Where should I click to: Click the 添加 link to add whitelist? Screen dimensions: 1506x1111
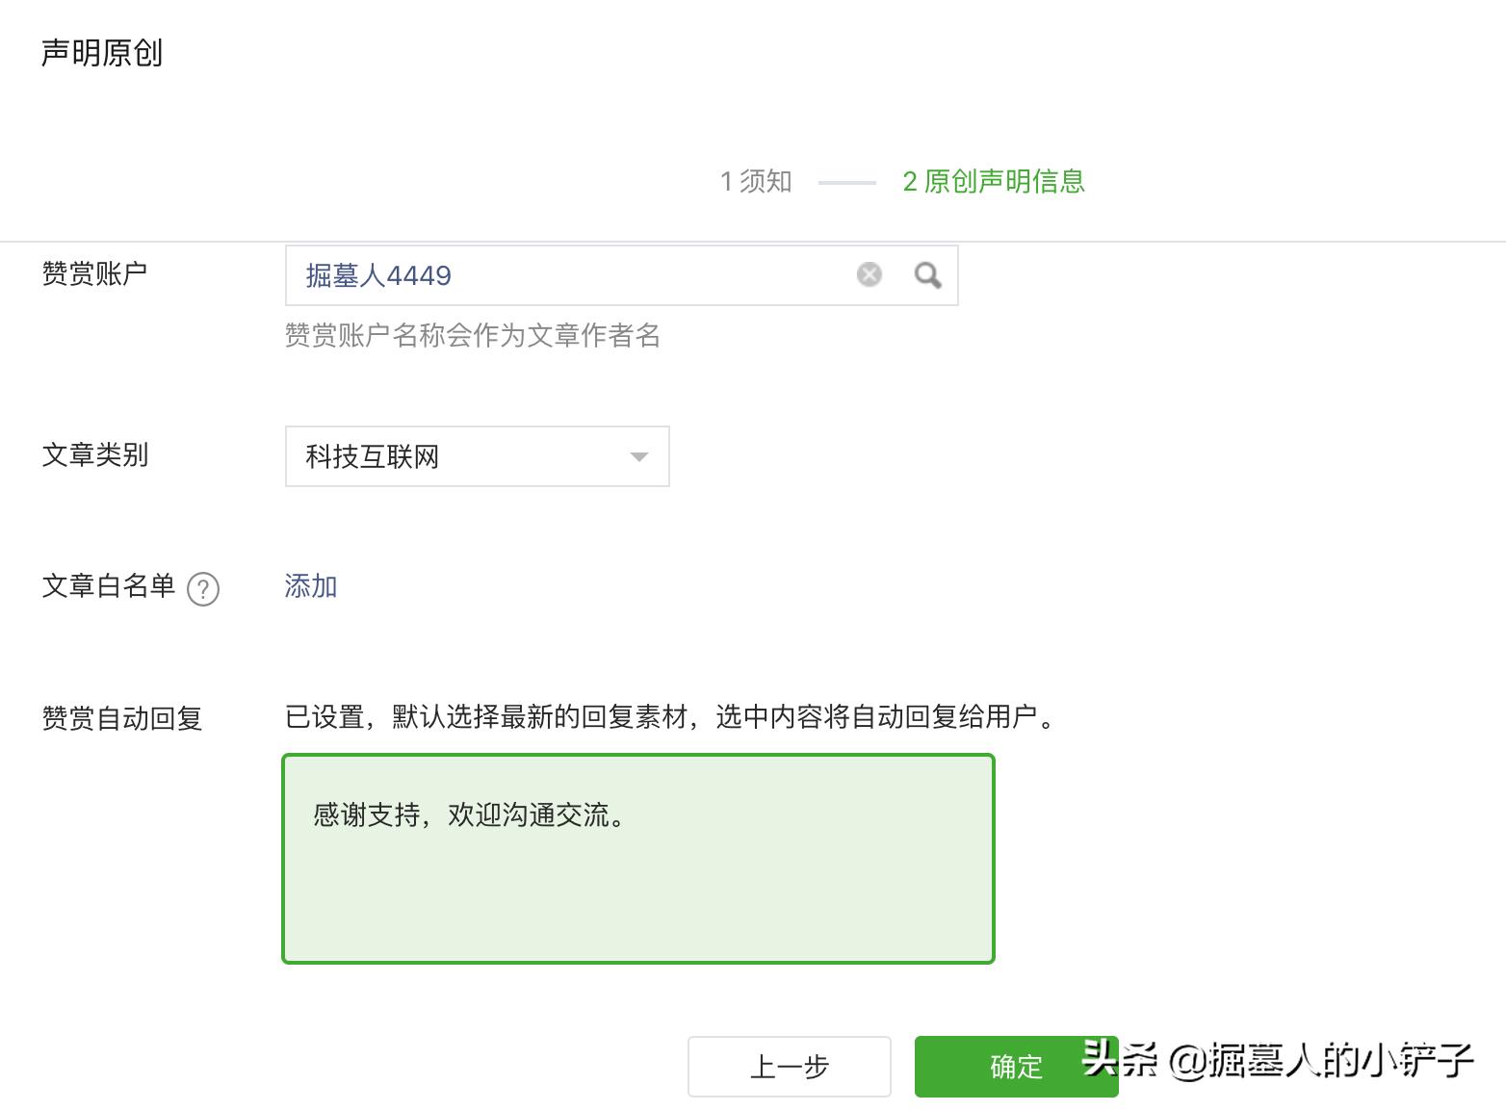tap(309, 586)
